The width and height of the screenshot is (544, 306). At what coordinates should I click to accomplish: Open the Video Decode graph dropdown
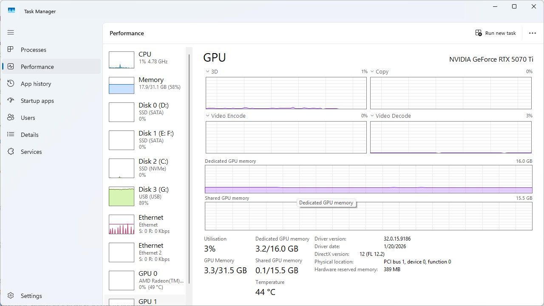click(x=372, y=116)
